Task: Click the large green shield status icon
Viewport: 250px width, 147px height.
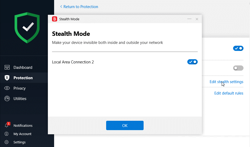Action: pos(27,28)
